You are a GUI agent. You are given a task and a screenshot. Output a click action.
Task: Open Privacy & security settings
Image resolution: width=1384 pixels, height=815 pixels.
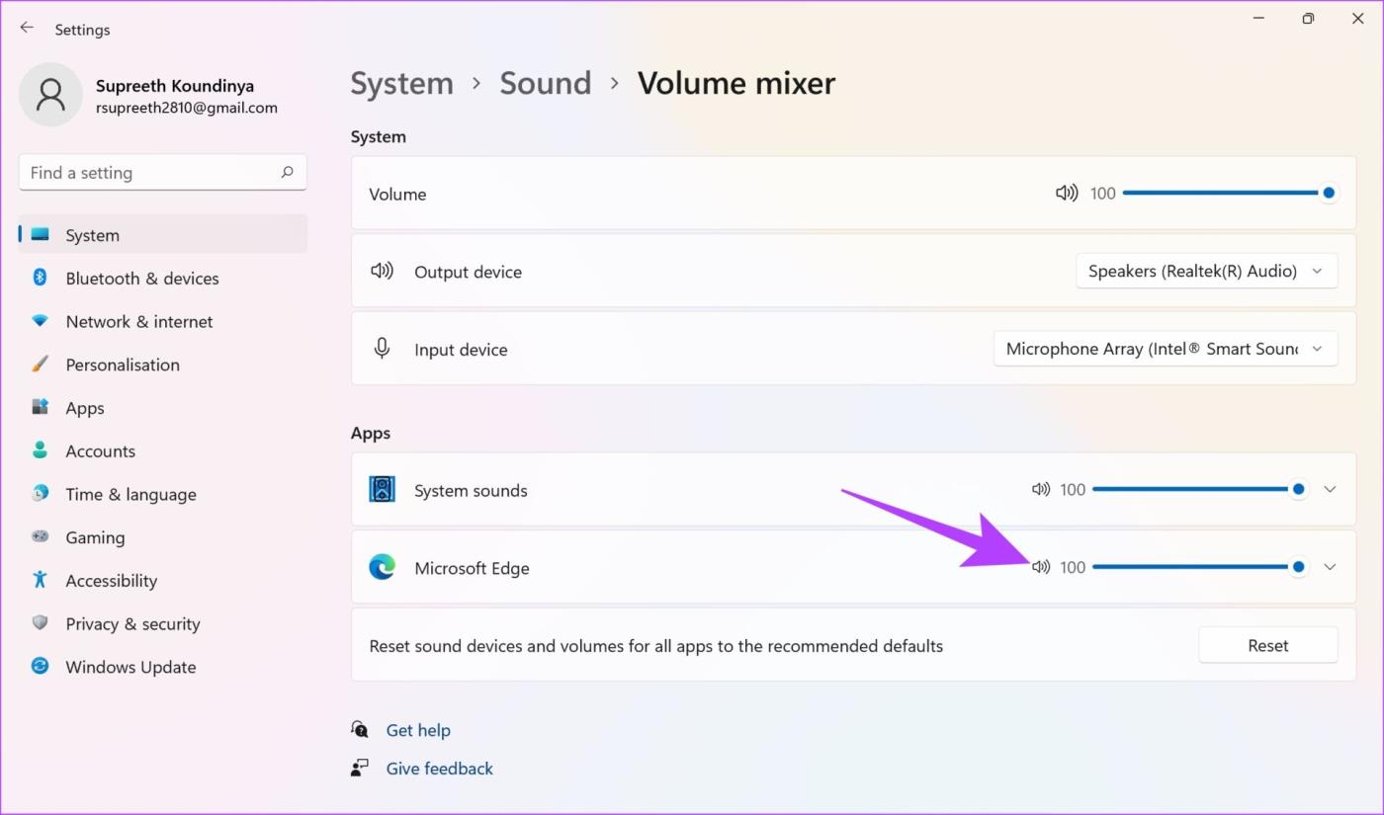coord(163,623)
